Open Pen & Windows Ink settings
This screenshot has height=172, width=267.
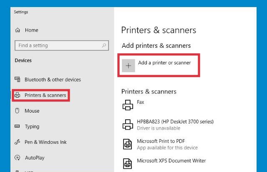click(x=45, y=142)
